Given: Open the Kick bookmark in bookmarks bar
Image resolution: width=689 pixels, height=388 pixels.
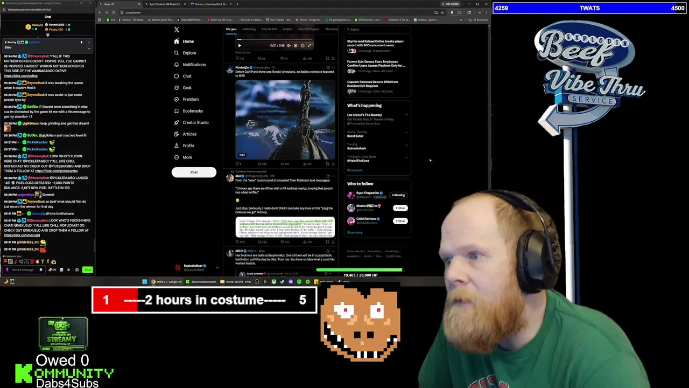Looking at the screenshot, I should 110,20.
